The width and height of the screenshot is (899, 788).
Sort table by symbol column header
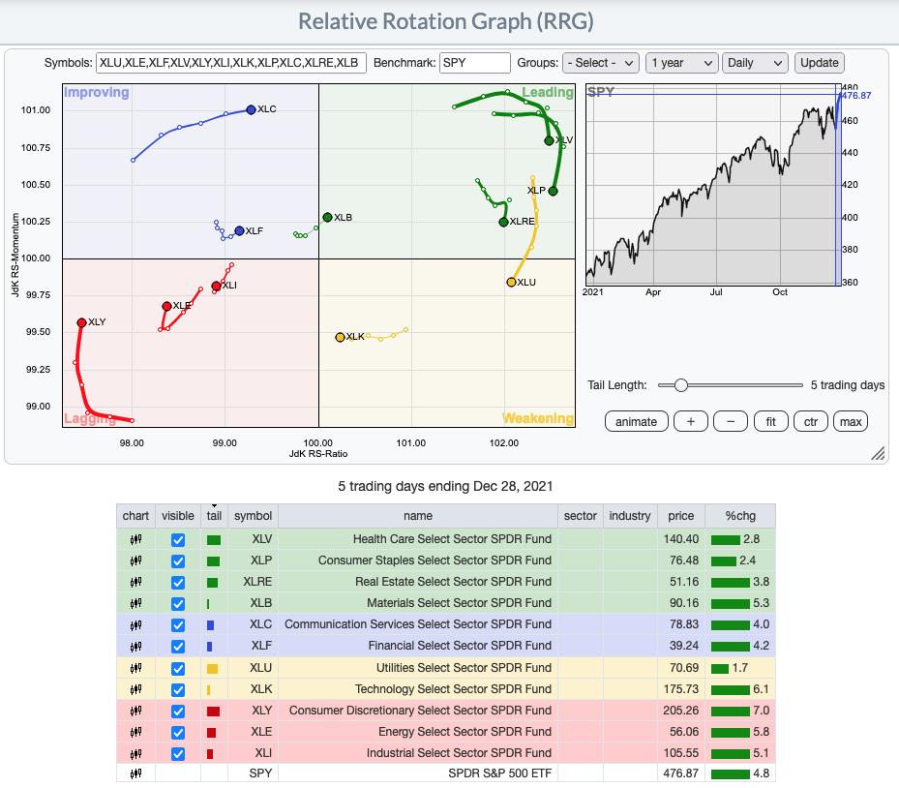[253, 516]
